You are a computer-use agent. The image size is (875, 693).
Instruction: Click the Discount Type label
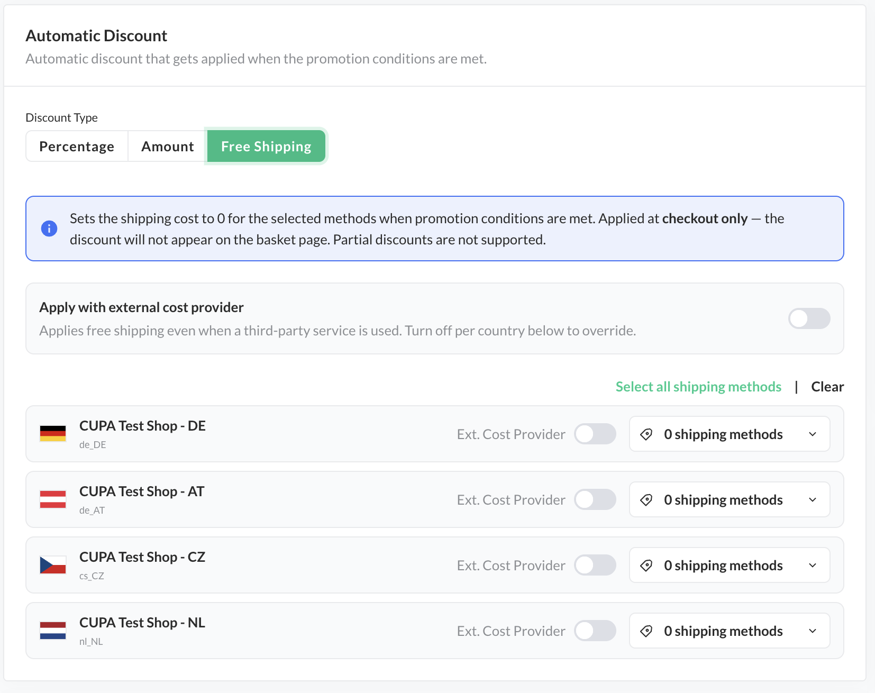61,117
